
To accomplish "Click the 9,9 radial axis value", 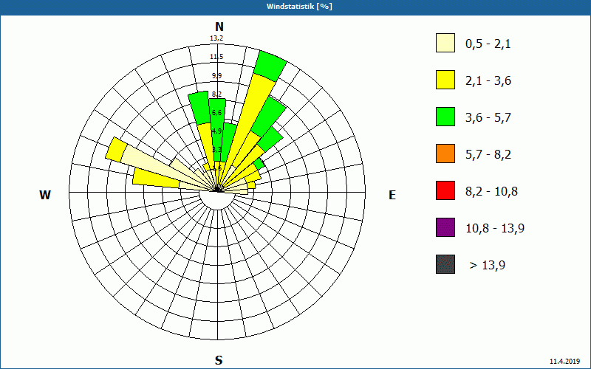I will coord(216,76).
